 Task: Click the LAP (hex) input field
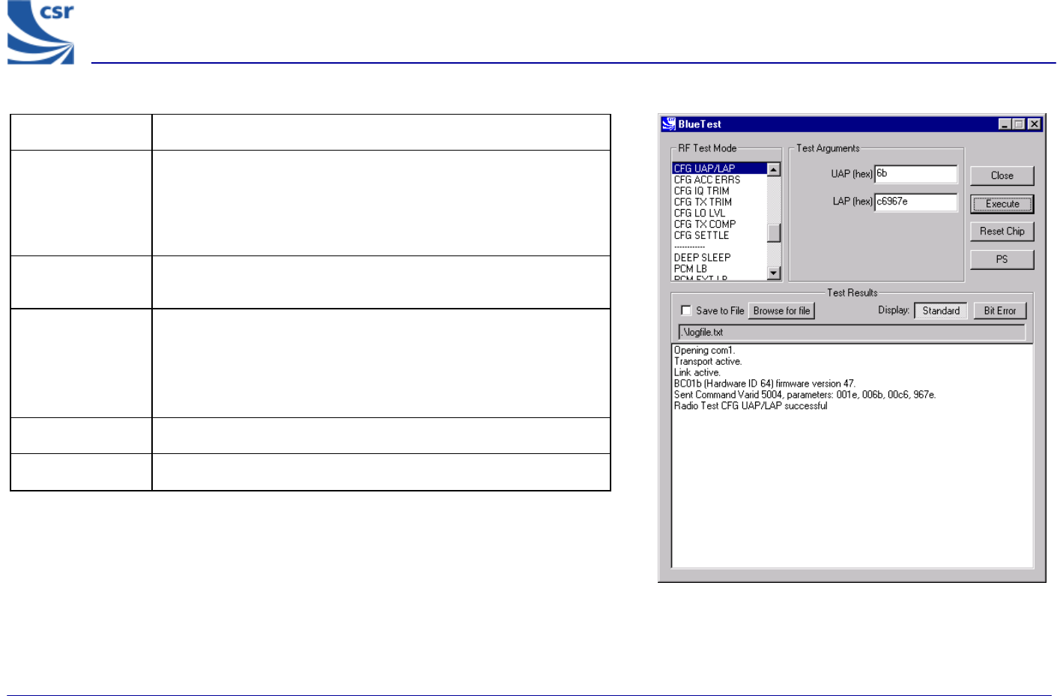coord(916,202)
